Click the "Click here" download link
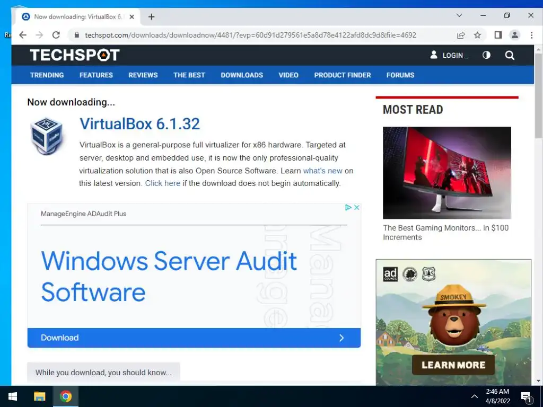 162,183
